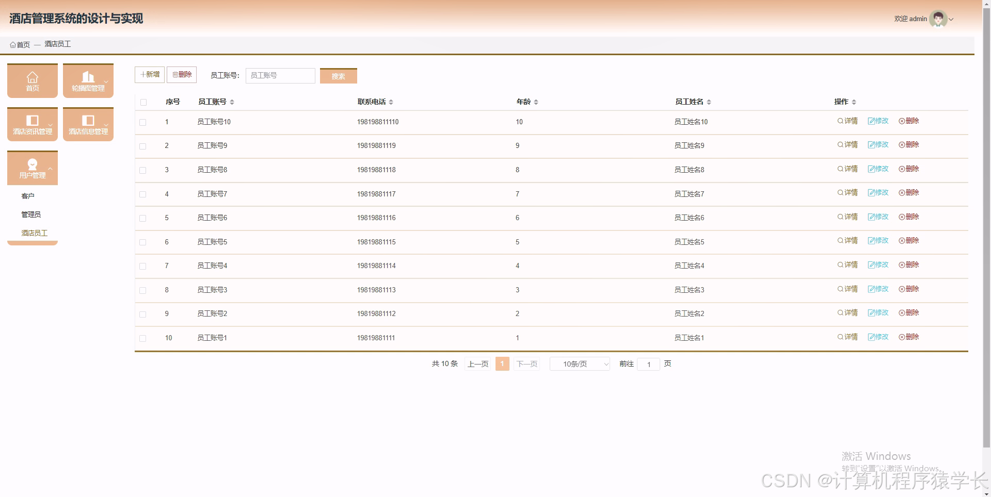
Task: Open the 轮播图管理 sidebar tile
Action: [88, 80]
